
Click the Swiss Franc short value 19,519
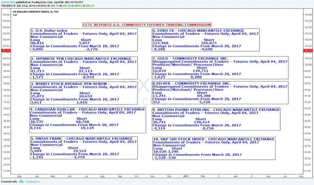click(80, 151)
